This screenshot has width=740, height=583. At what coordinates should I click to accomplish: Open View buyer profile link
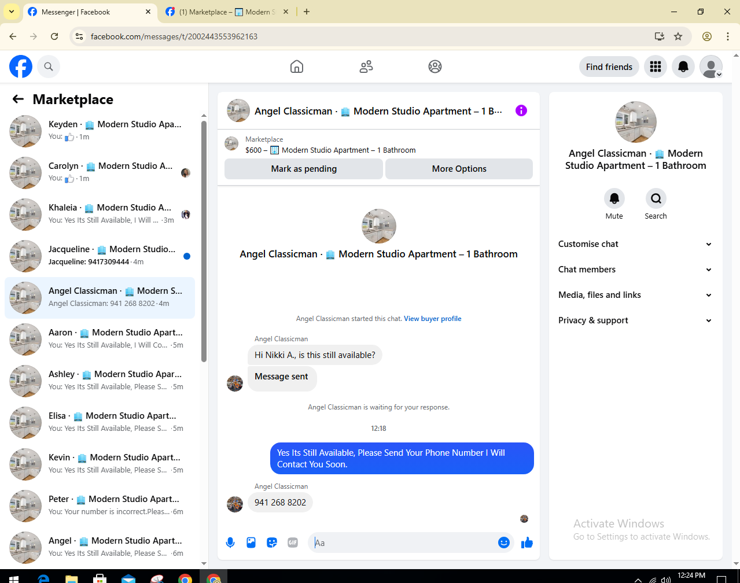433,319
